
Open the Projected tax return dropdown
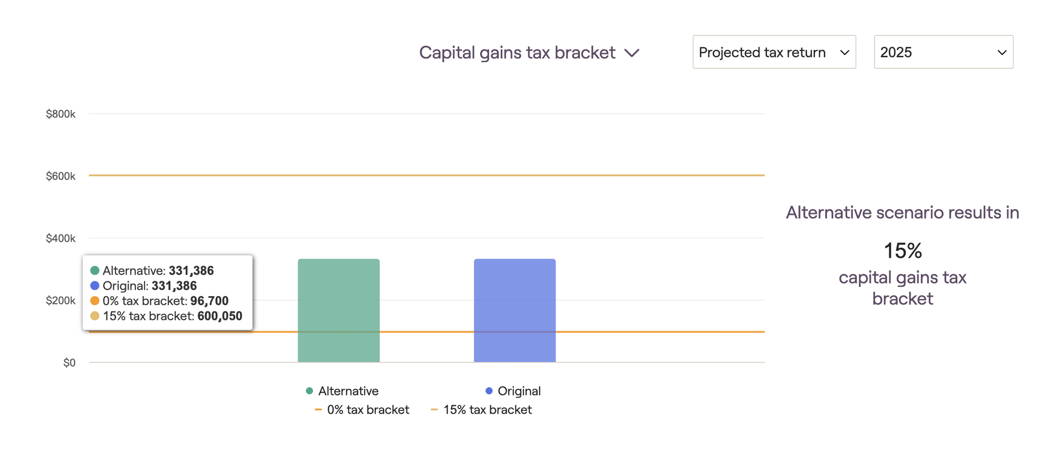762,52
